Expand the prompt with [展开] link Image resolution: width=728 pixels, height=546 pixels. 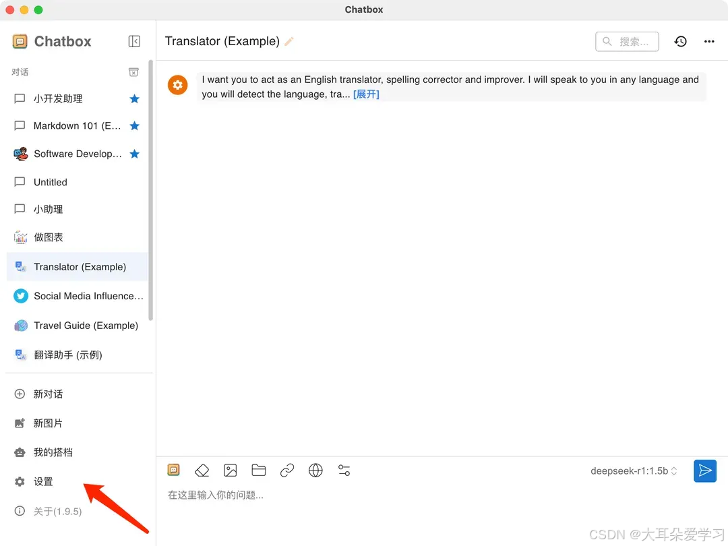click(366, 94)
